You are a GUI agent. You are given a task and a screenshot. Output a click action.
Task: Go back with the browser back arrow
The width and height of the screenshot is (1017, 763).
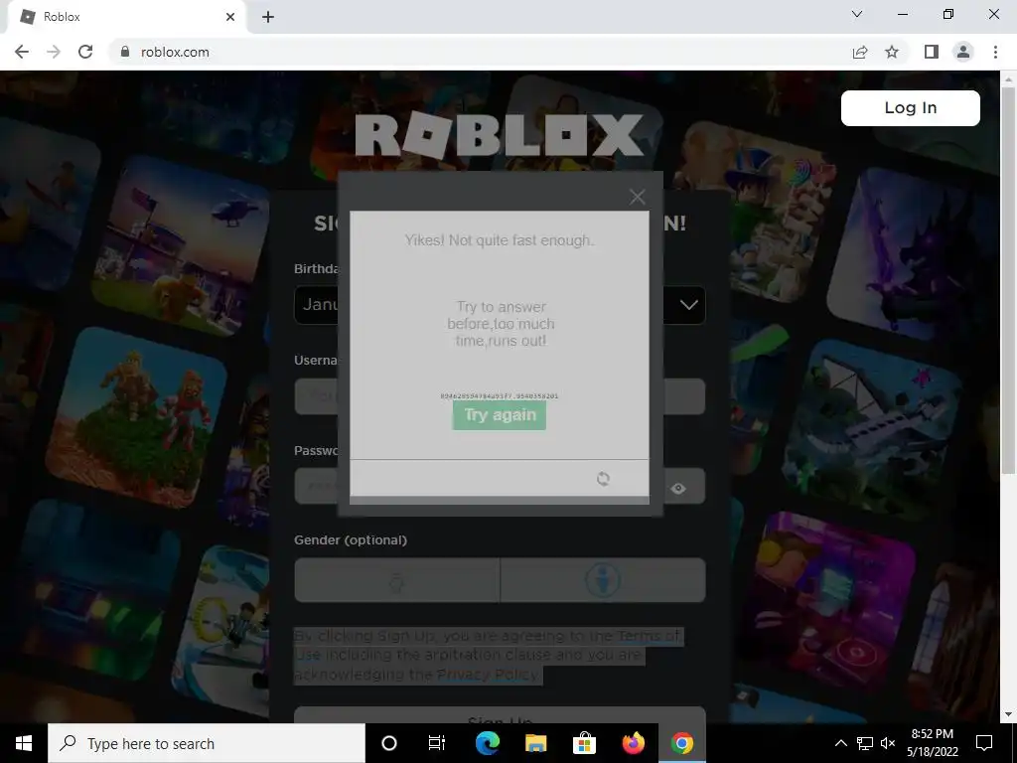click(22, 52)
